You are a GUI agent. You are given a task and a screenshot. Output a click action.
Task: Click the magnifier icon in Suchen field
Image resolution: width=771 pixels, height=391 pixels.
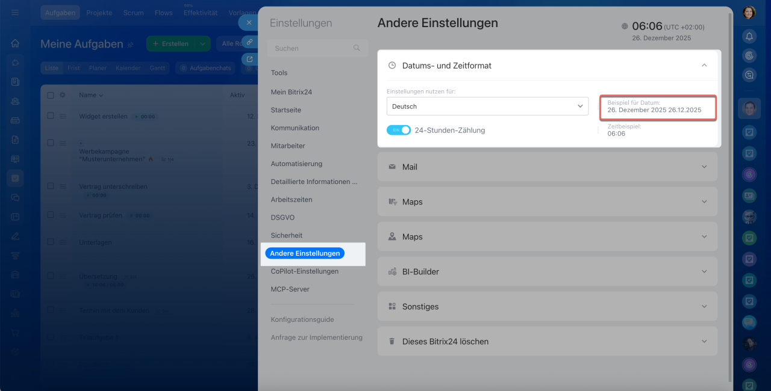tap(357, 48)
